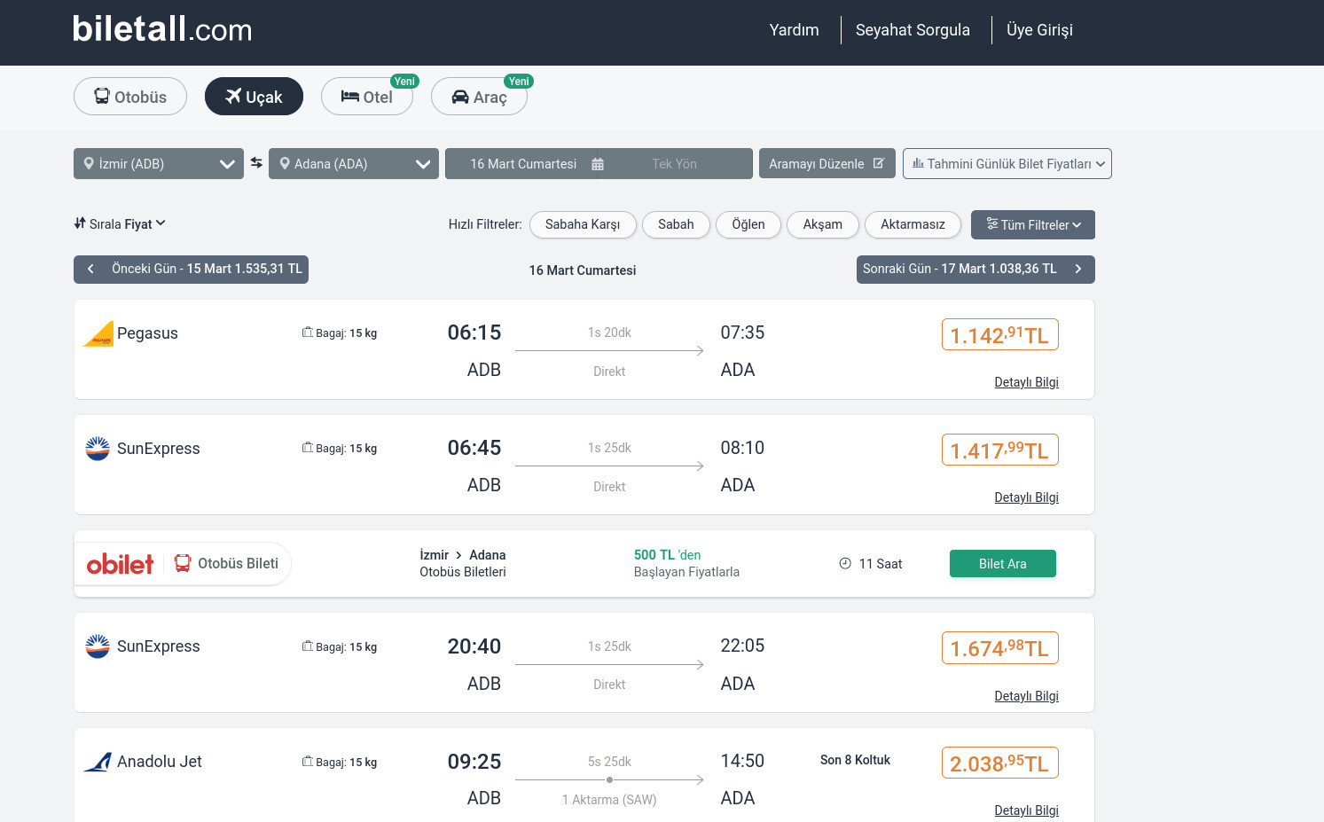This screenshot has height=822, width=1324.
Task: Click the Son 8 Koltuk text
Action: pos(855,760)
